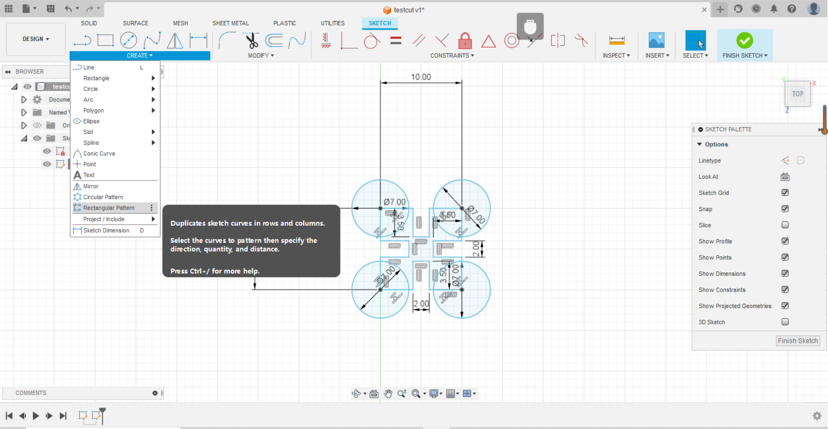
Task: Select the Fillet tool icon
Action: [x=227, y=40]
